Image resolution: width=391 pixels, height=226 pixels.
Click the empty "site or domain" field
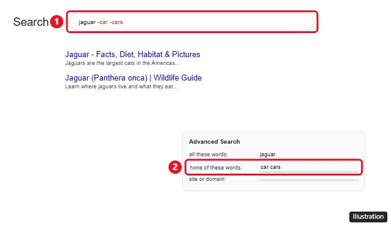[309, 179]
